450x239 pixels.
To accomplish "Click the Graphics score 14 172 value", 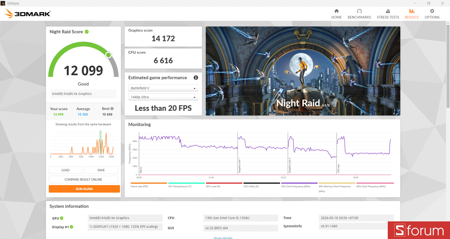I will click(163, 38).
